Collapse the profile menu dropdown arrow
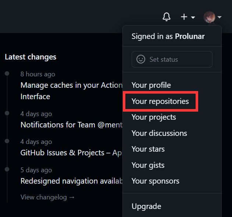 (219, 17)
